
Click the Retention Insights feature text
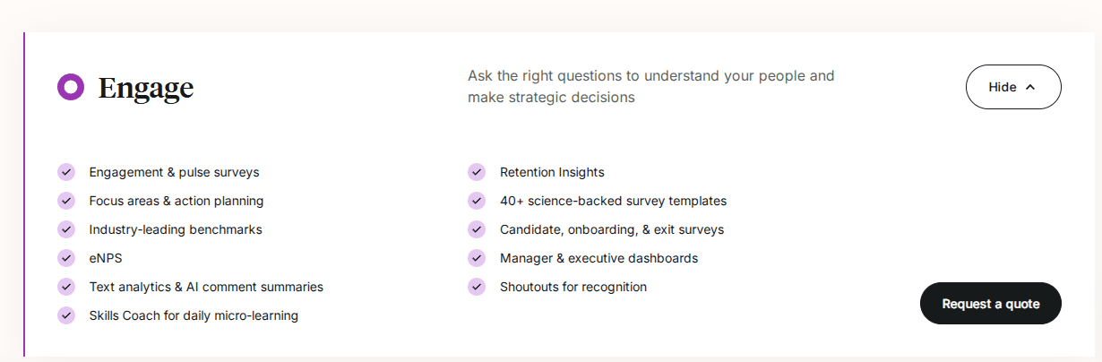(552, 172)
